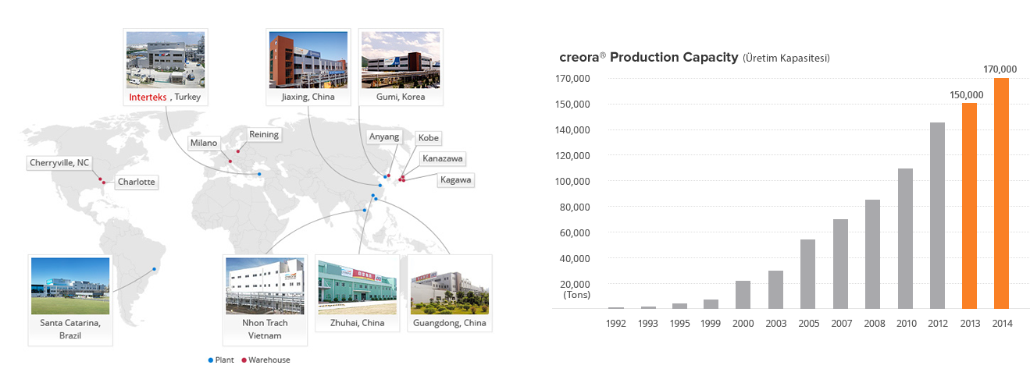Click the blue plant marker in Brazil
The width and height of the screenshot is (1030, 390).
154,269
